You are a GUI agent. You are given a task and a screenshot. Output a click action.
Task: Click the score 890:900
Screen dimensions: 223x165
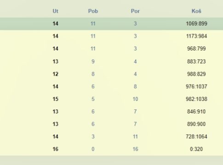tap(196, 124)
